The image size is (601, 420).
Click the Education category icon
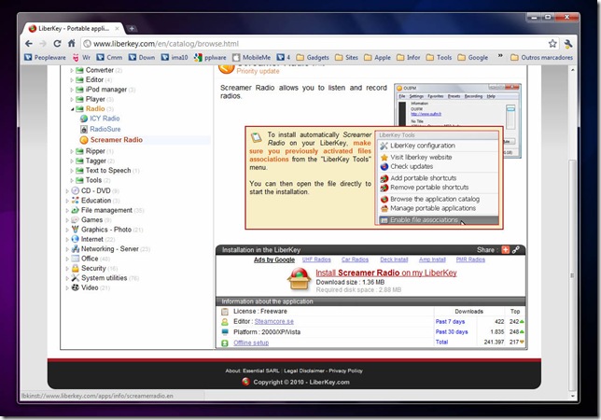pyautogui.click(x=75, y=201)
